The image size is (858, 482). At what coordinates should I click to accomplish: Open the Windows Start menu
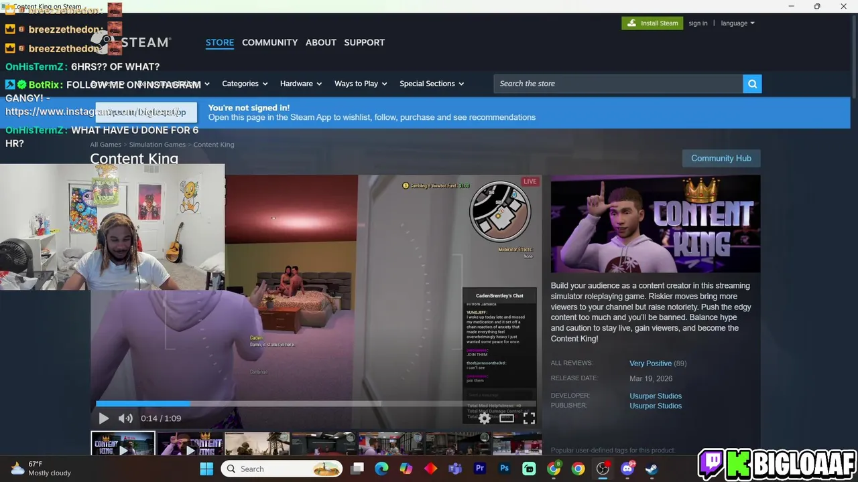click(206, 469)
